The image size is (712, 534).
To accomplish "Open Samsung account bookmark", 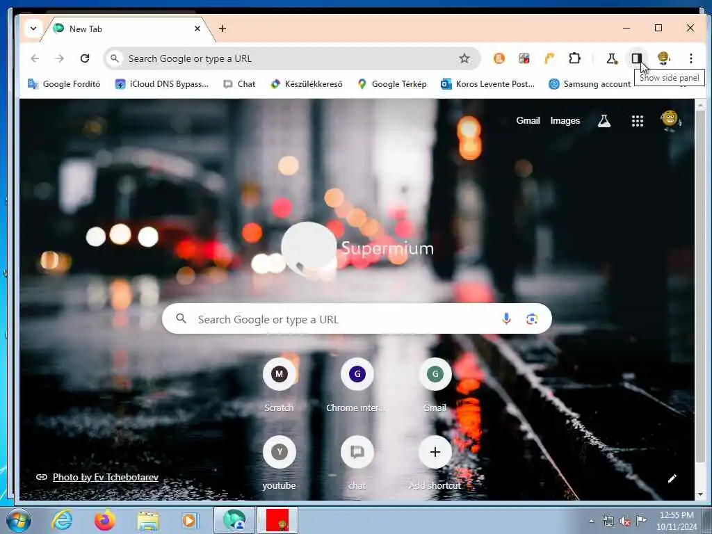I will click(590, 84).
